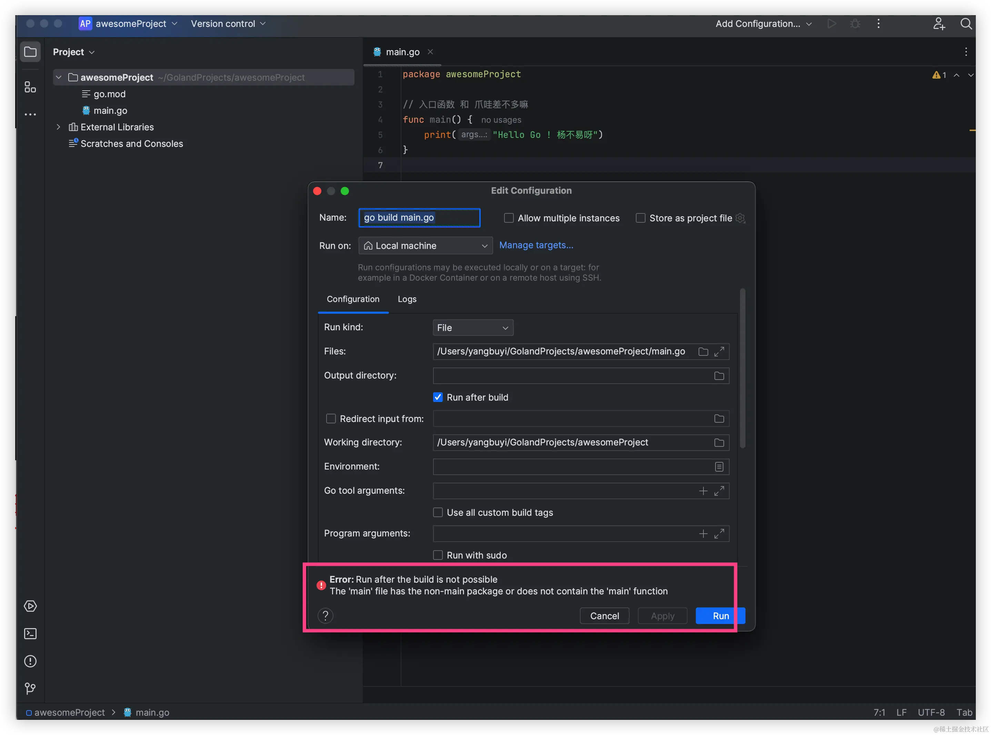Viewport: 991px width, 735px height.
Task: Enable Allow multiple instances
Action: [x=509, y=218]
